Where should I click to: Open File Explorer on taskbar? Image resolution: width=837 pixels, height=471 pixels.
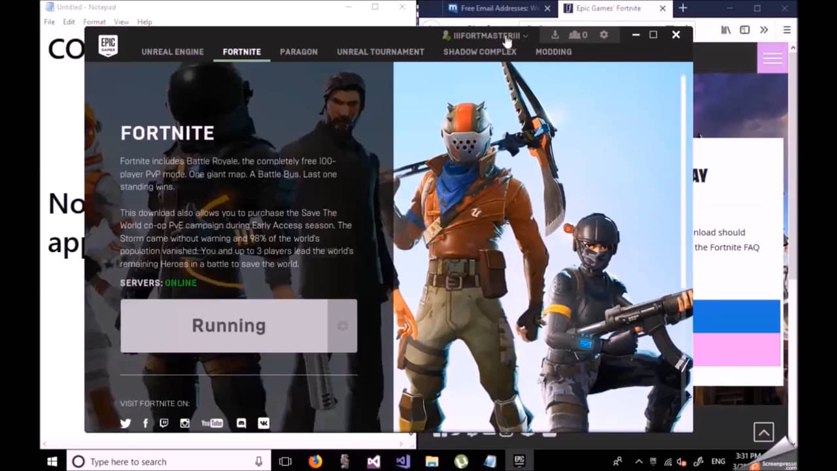(x=432, y=461)
